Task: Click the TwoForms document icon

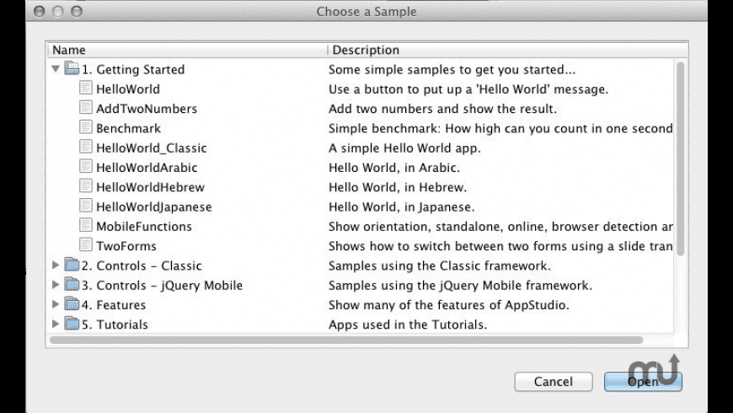Action: click(86, 245)
